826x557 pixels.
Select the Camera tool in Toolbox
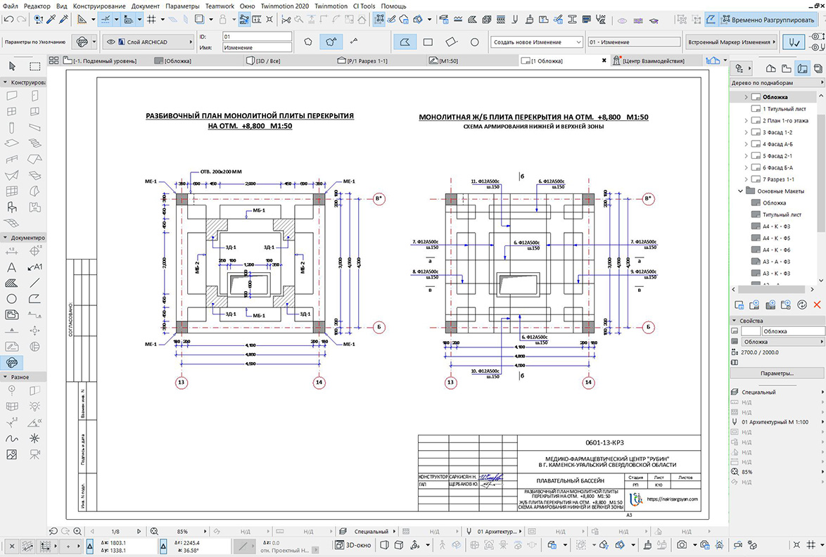34,454
